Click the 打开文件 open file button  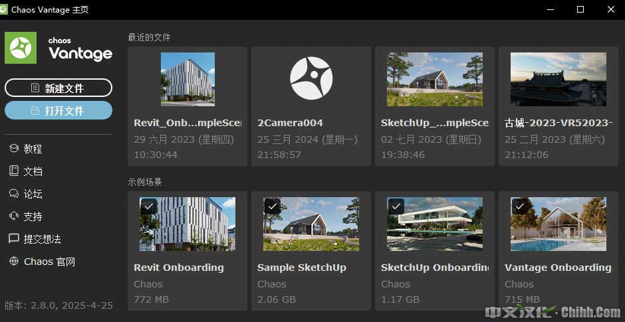click(x=59, y=110)
